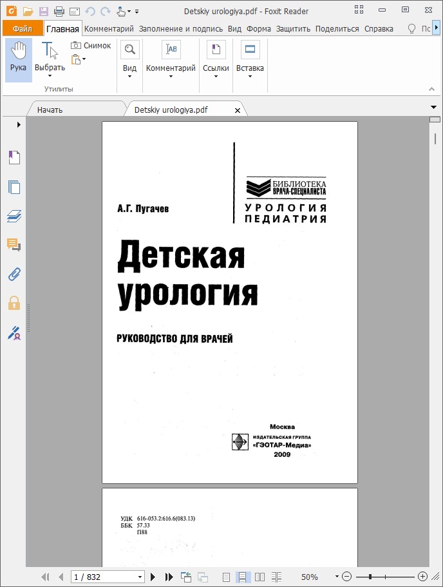443x587 pixels.
Task: Switch touch/mouse mode via hand pointer icon
Action: [121, 12]
